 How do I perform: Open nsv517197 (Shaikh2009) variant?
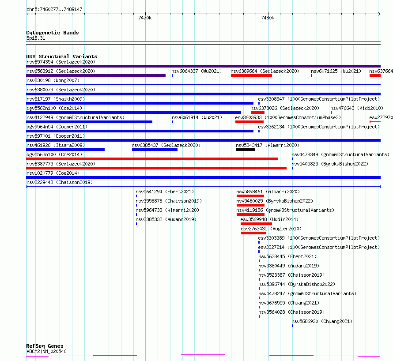(56, 99)
